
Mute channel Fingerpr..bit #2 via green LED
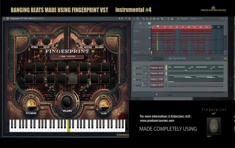134,68
